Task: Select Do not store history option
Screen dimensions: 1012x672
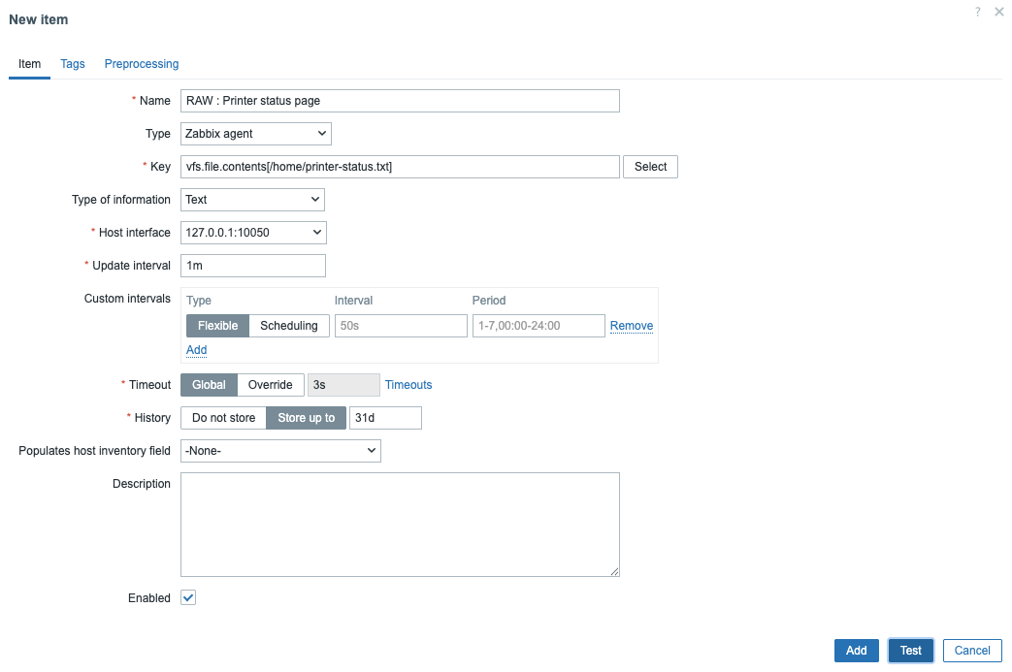Action: pos(224,418)
